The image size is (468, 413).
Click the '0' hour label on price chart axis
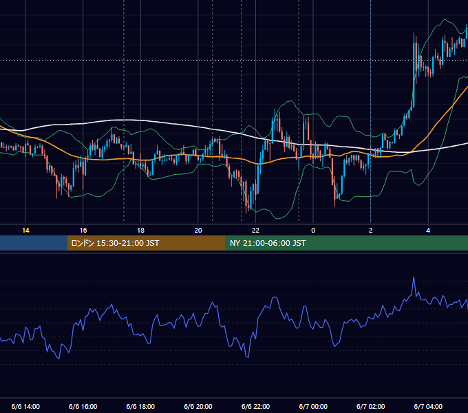[313, 231]
